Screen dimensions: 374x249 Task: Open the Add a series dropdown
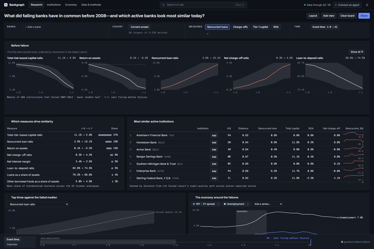[x=267, y=204]
